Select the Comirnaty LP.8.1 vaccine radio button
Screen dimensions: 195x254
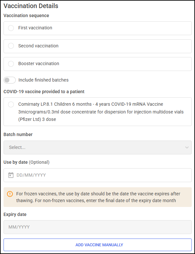pyautogui.click(x=11, y=104)
